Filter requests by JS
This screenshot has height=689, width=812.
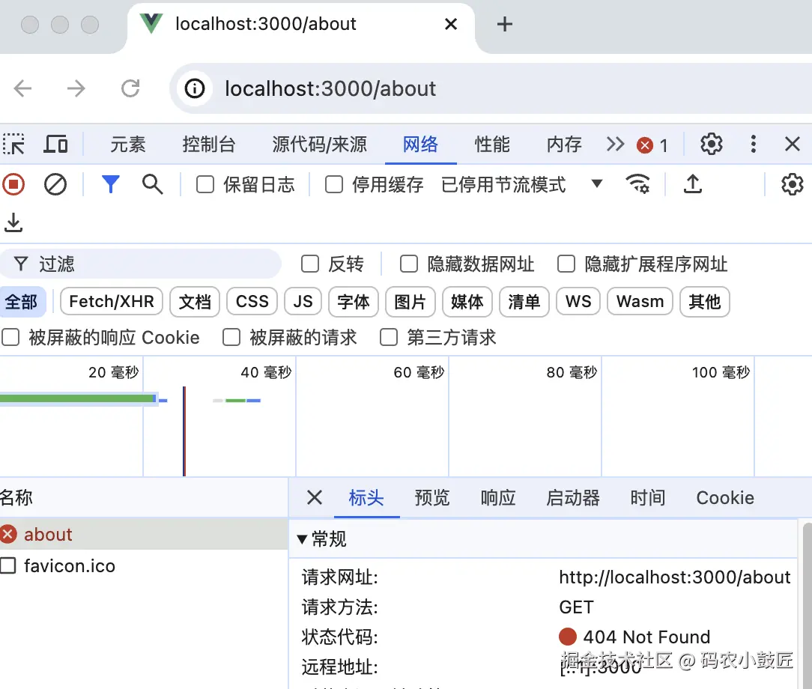(303, 301)
